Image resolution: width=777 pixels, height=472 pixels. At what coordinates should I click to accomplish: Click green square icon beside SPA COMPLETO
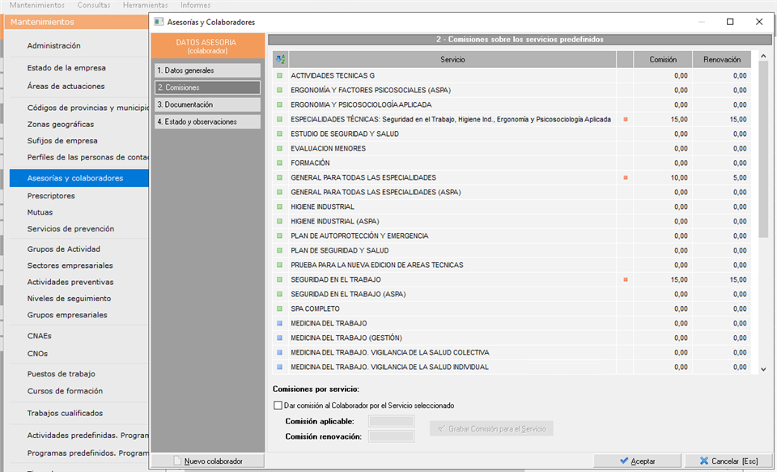pyautogui.click(x=279, y=309)
